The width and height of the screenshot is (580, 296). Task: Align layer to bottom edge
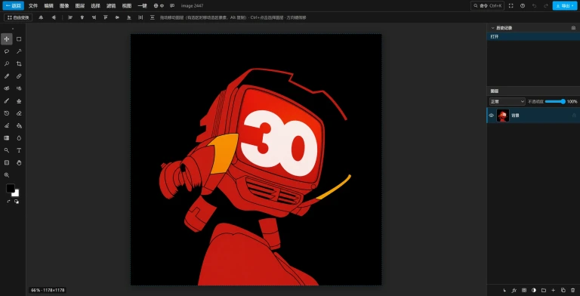click(128, 17)
